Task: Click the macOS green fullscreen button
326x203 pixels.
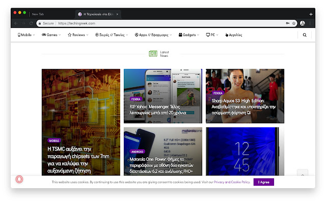Action: point(24,13)
